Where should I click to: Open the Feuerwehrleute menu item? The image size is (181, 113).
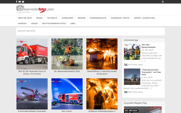(98, 18)
